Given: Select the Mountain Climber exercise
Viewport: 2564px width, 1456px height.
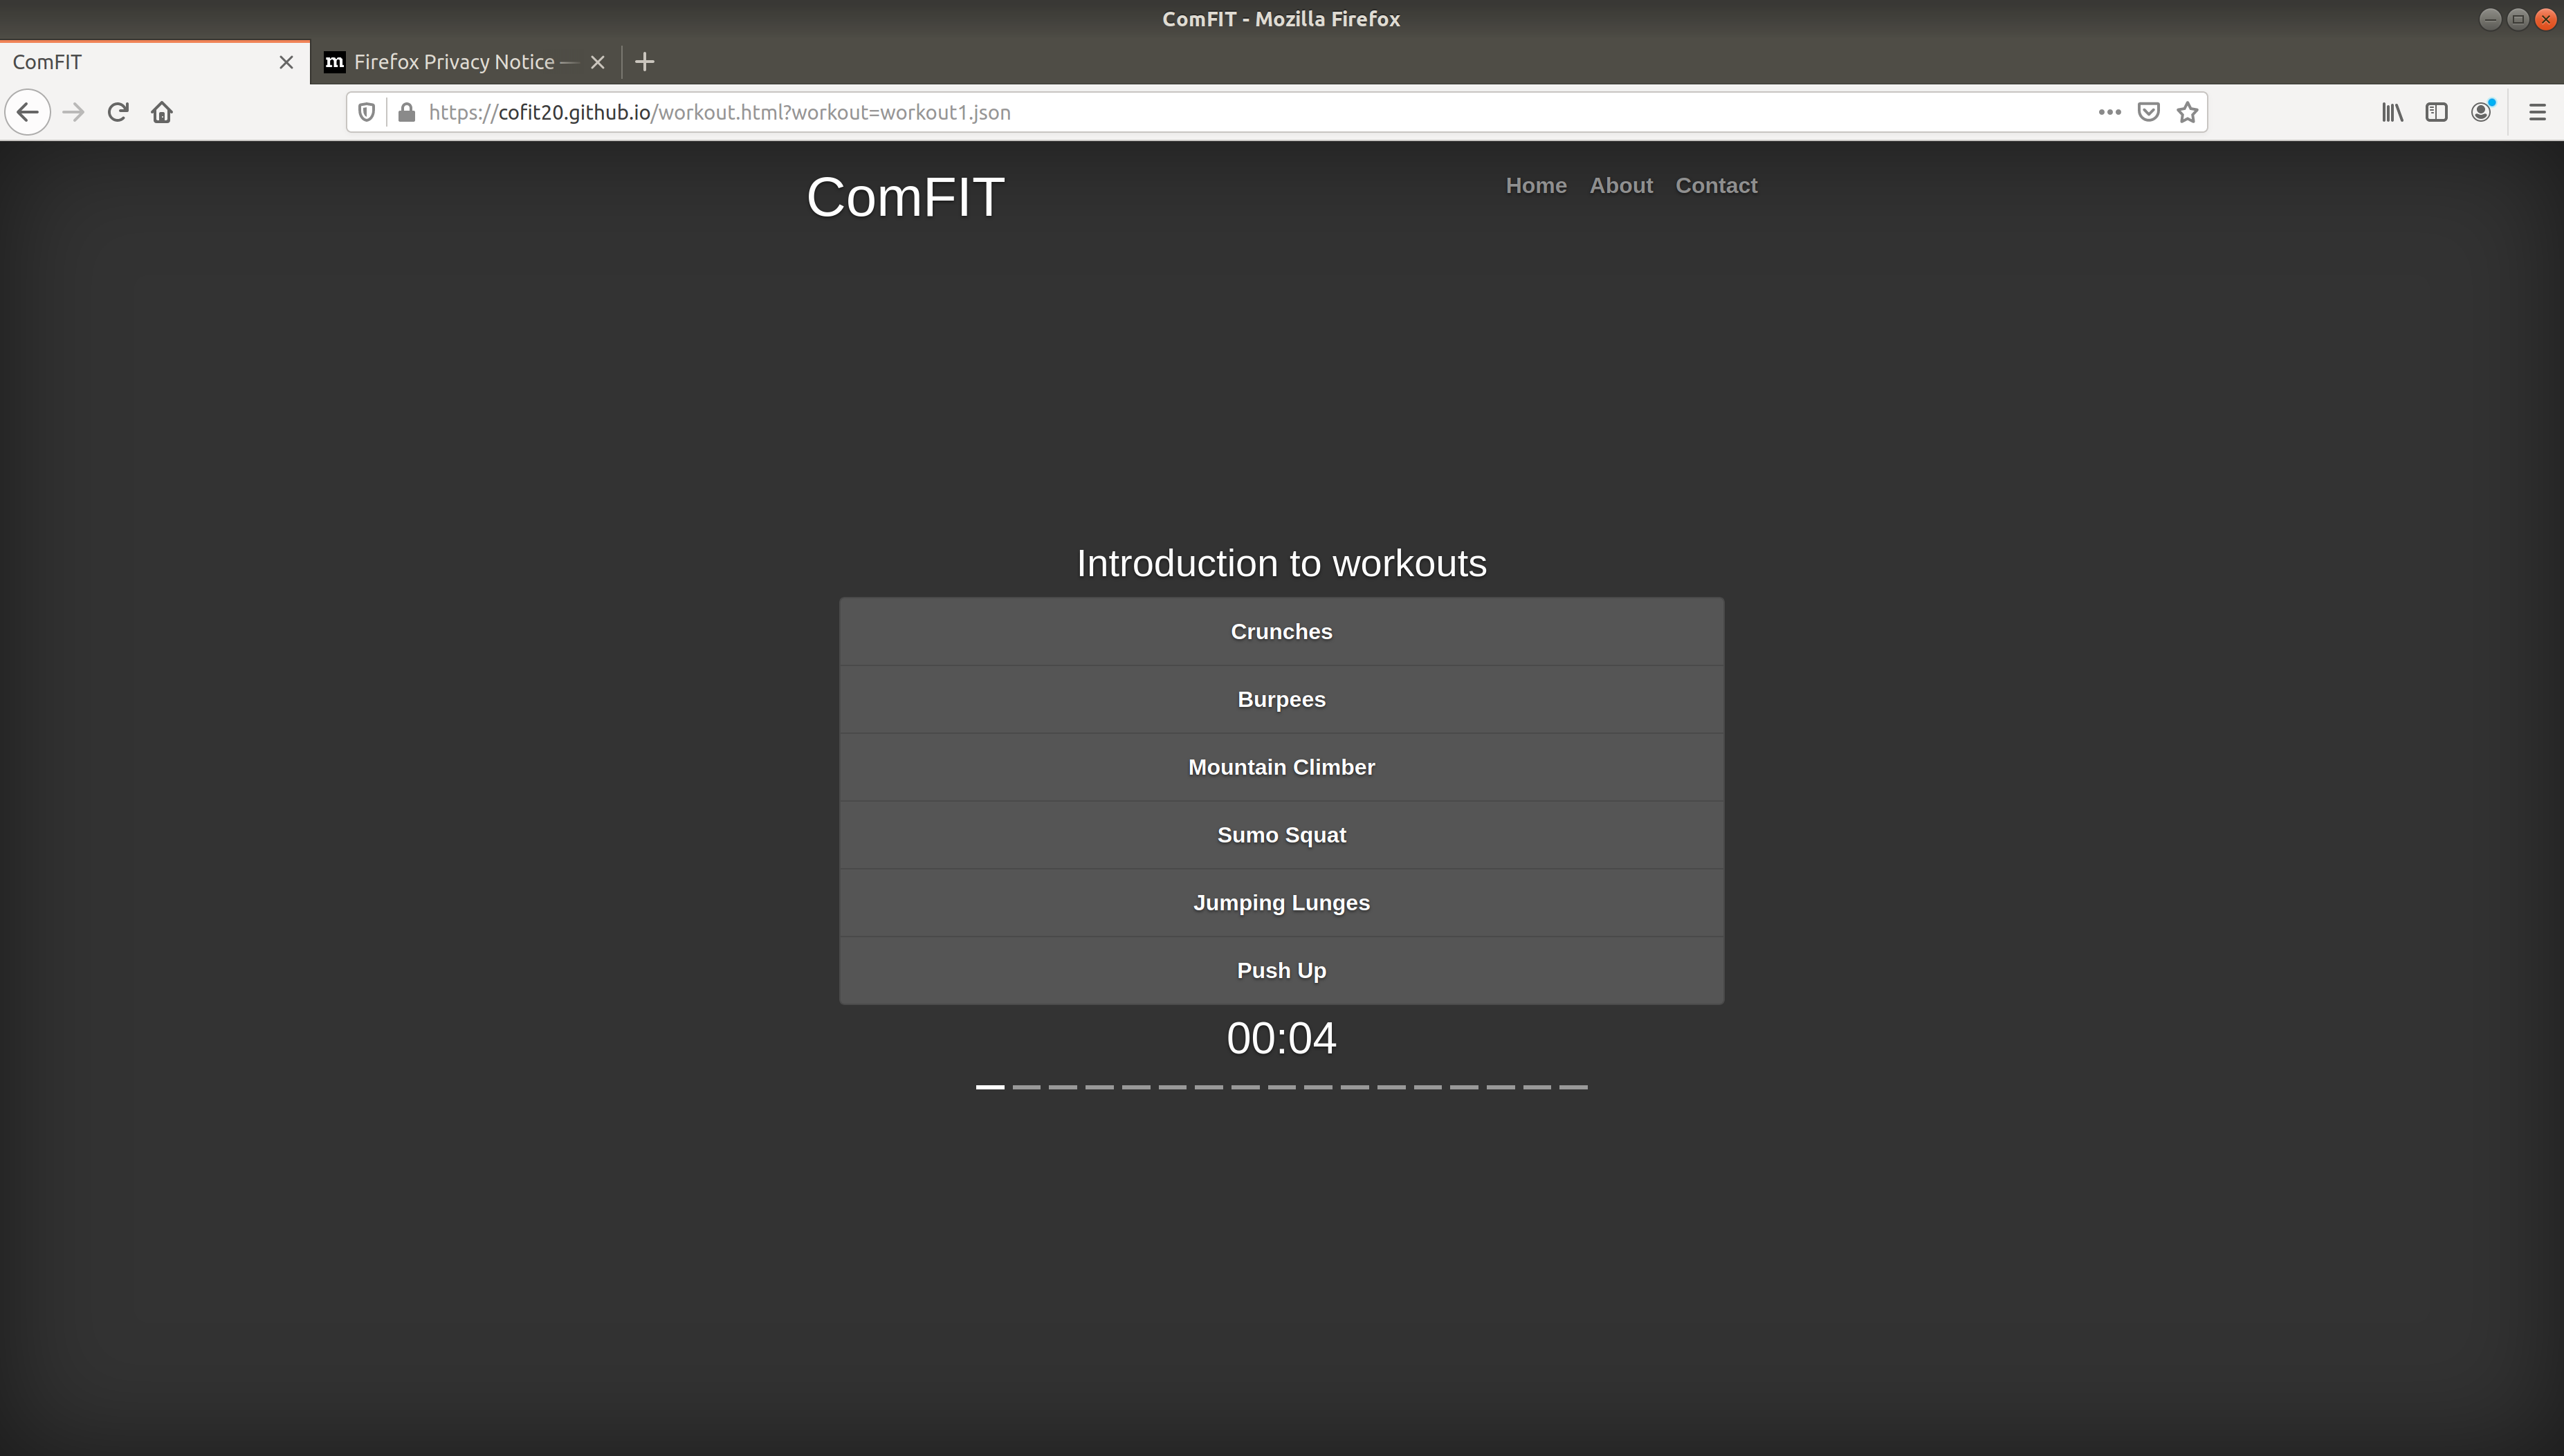Looking at the screenshot, I should point(1281,767).
